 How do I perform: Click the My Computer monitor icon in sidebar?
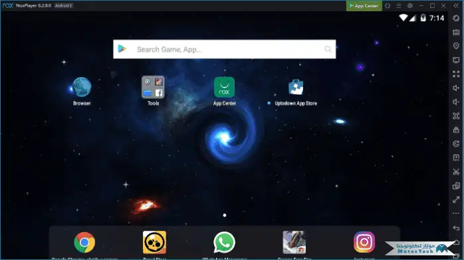tap(456, 60)
